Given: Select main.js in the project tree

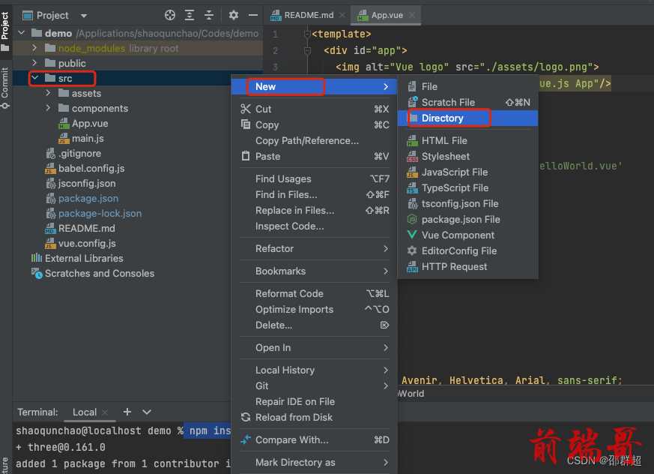Looking at the screenshot, I should tap(81, 138).
